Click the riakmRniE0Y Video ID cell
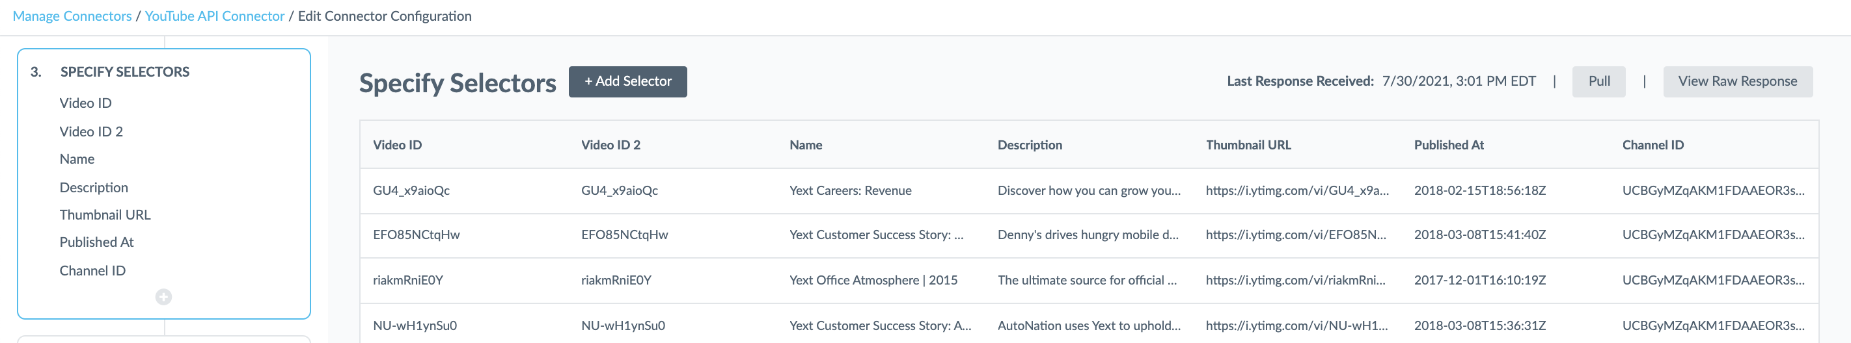The width and height of the screenshot is (1851, 343). (x=408, y=280)
